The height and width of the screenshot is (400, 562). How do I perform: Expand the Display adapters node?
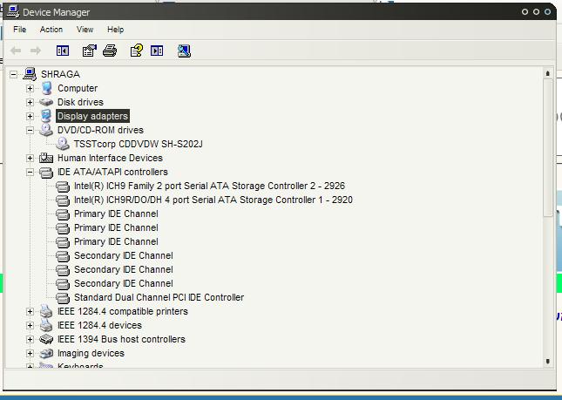click(30, 116)
